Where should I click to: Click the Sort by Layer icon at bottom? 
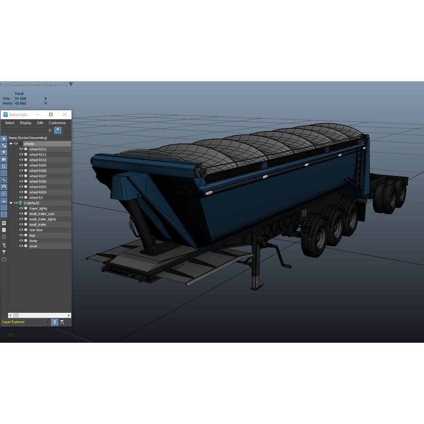[x=55, y=322]
